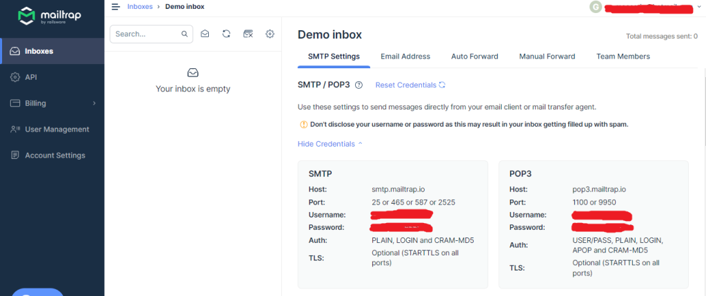Switch to the Email Address tab
This screenshot has width=706, height=296.
pos(405,56)
